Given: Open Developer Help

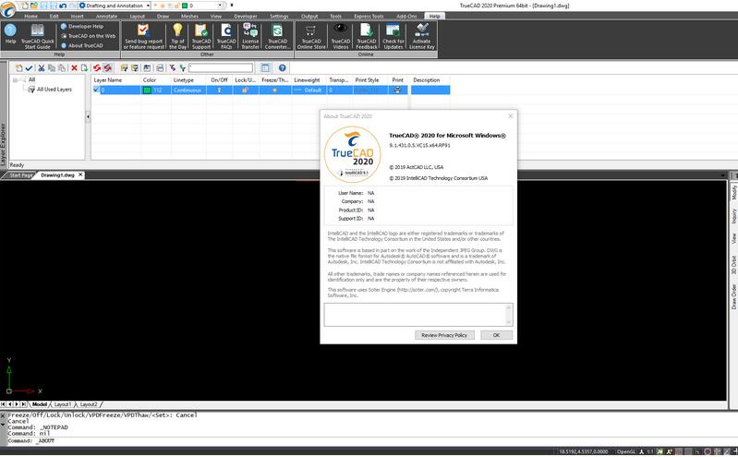Looking at the screenshot, I should (82, 27).
